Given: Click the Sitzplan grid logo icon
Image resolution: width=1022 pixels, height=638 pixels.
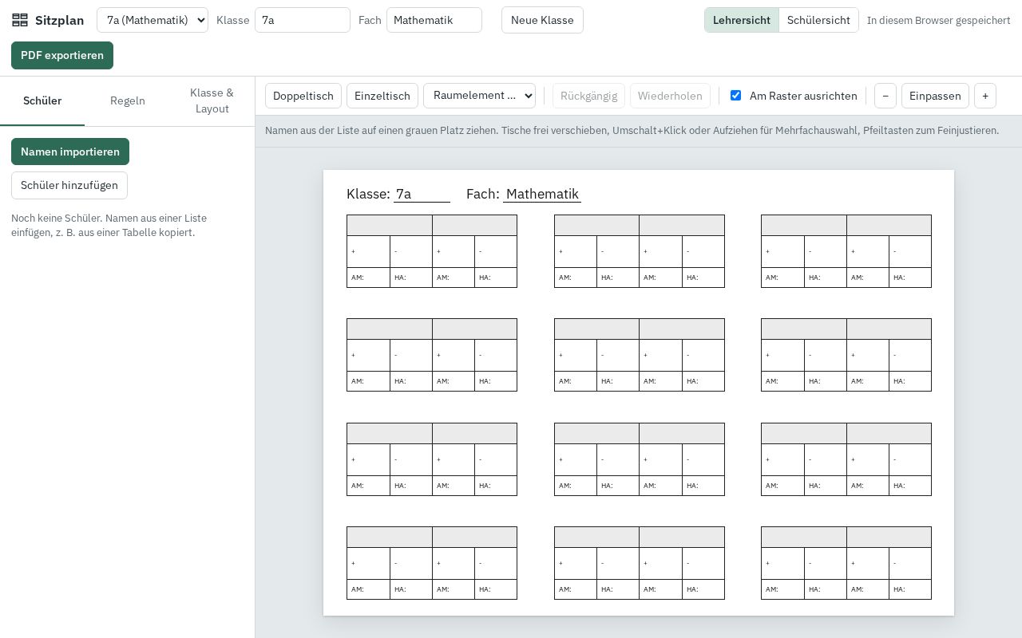Looking at the screenshot, I should point(20,20).
